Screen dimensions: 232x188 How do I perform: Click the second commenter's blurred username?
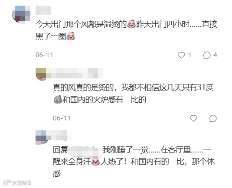pos(75,73)
